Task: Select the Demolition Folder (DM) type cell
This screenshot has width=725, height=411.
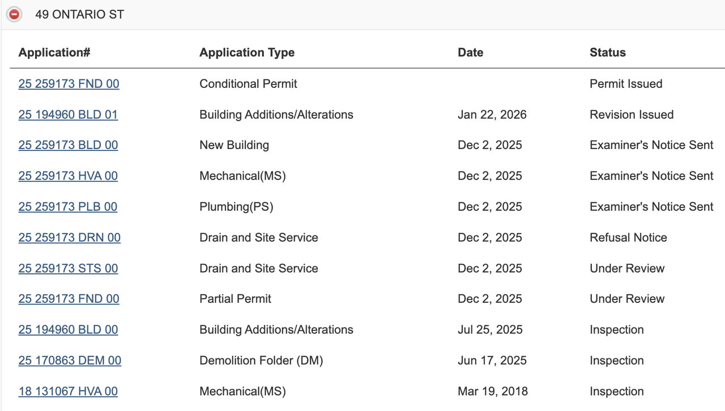Action: (261, 361)
